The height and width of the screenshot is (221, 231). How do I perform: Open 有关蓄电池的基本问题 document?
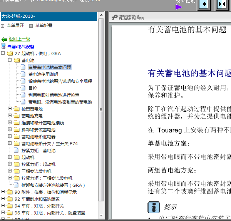50,67
